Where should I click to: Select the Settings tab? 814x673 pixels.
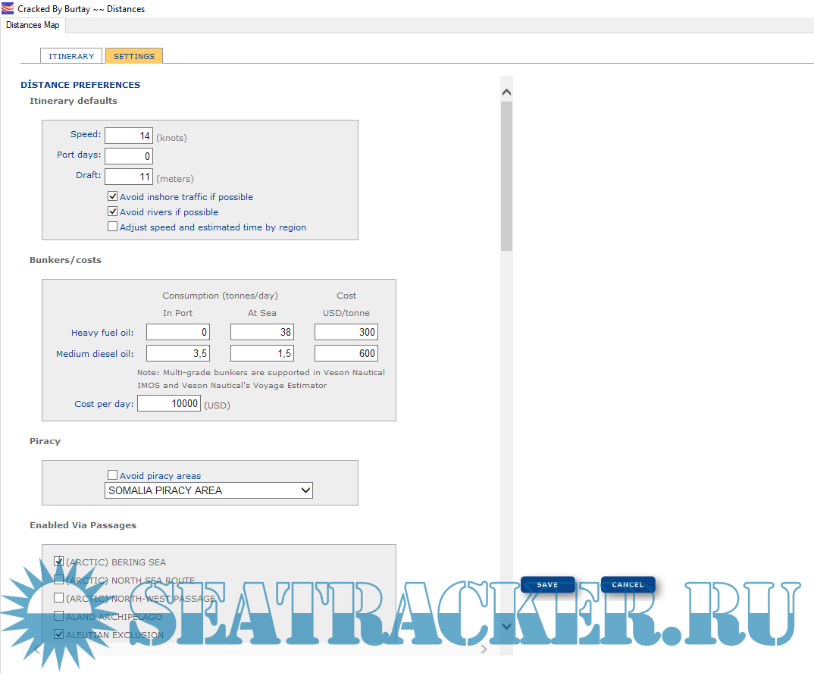click(x=133, y=56)
